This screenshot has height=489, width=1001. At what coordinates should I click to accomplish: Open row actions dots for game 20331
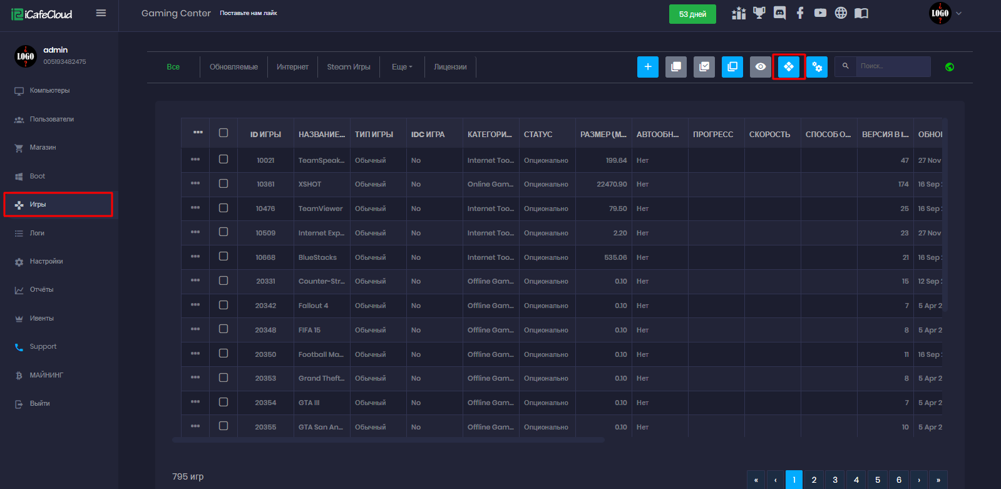pos(195,281)
